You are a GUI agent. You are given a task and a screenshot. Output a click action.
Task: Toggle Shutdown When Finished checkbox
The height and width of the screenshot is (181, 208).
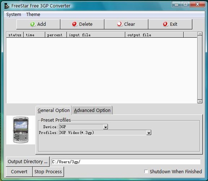(x=146, y=171)
